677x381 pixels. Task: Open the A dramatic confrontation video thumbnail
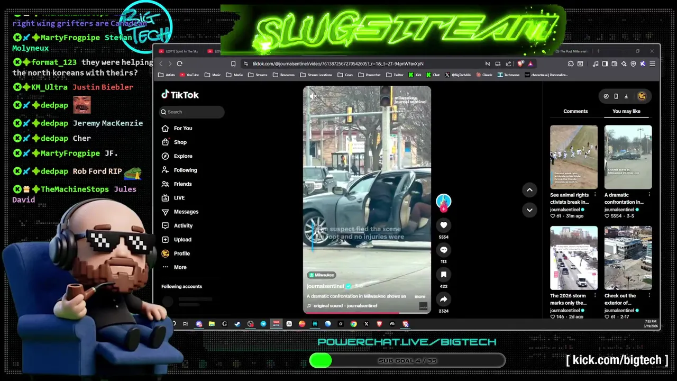pos(628,157)
